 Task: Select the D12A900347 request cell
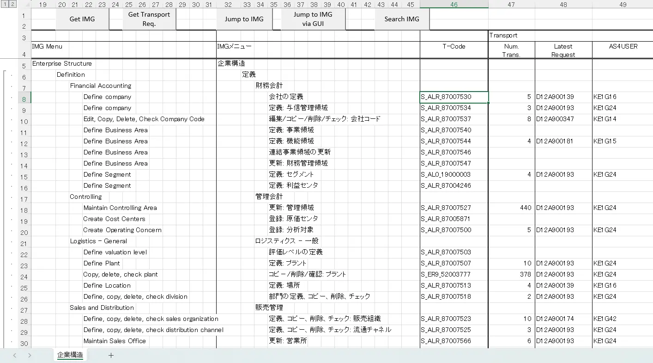tap(563, 119)
